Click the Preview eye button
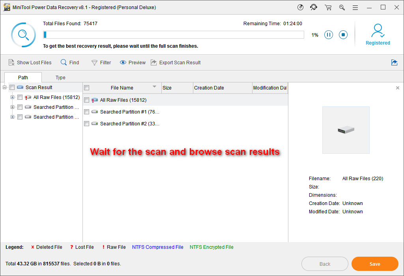404x276 pixels. [133, 63]
